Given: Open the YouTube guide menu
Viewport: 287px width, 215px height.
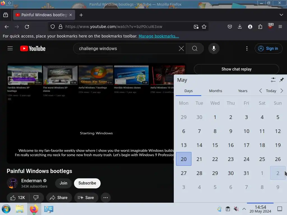Looking at the screenshot, I should 10,48.
